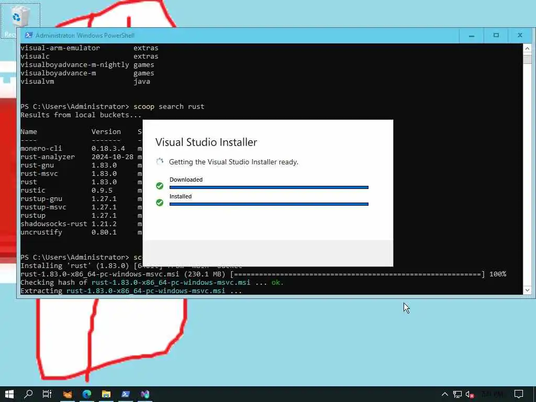Show hidden system tray icons

[x=445, y=394]
